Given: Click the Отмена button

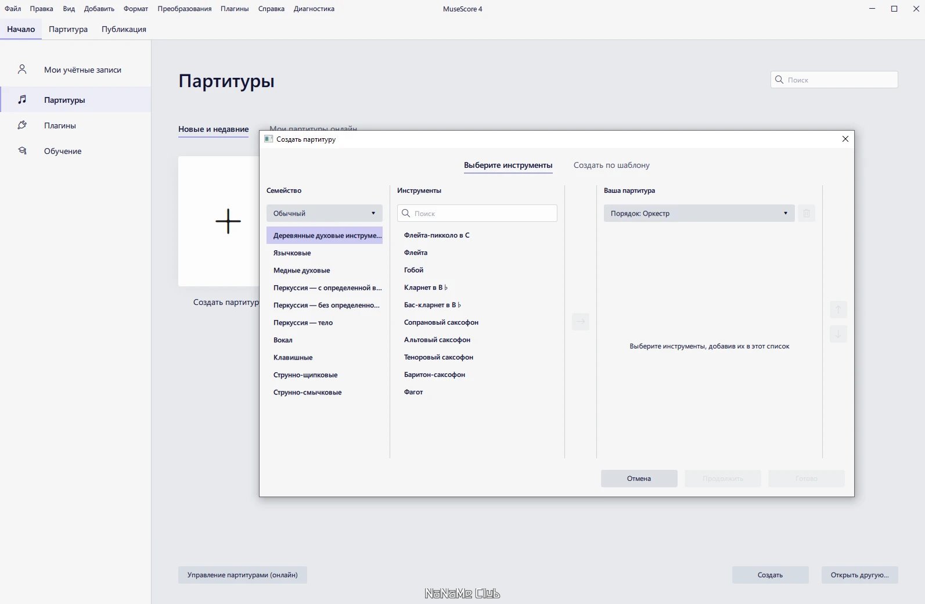Looking at the screenshot, I should coord(639,479).
